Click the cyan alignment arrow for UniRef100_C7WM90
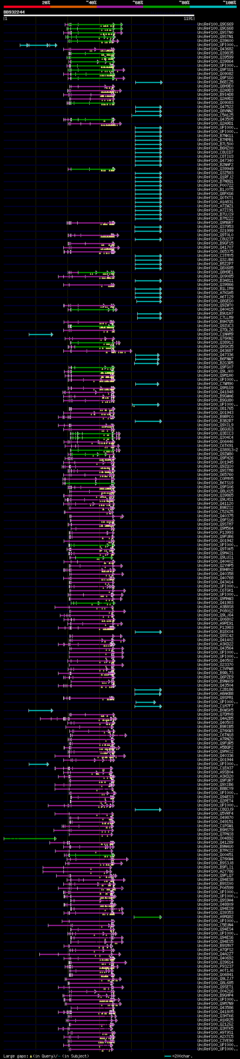This screenshot has height=1059, width=240. point(147,384)
